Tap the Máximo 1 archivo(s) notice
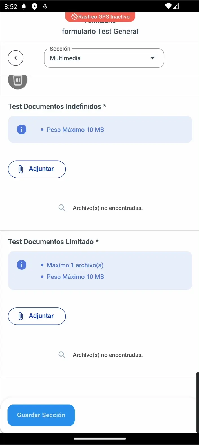 click(75, 265)
